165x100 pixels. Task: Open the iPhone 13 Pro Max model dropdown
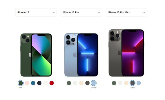click(126, 12)
